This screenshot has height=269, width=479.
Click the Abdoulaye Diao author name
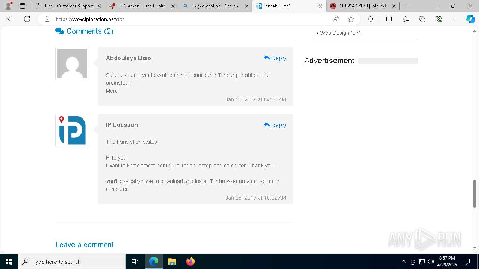point(128,58)
